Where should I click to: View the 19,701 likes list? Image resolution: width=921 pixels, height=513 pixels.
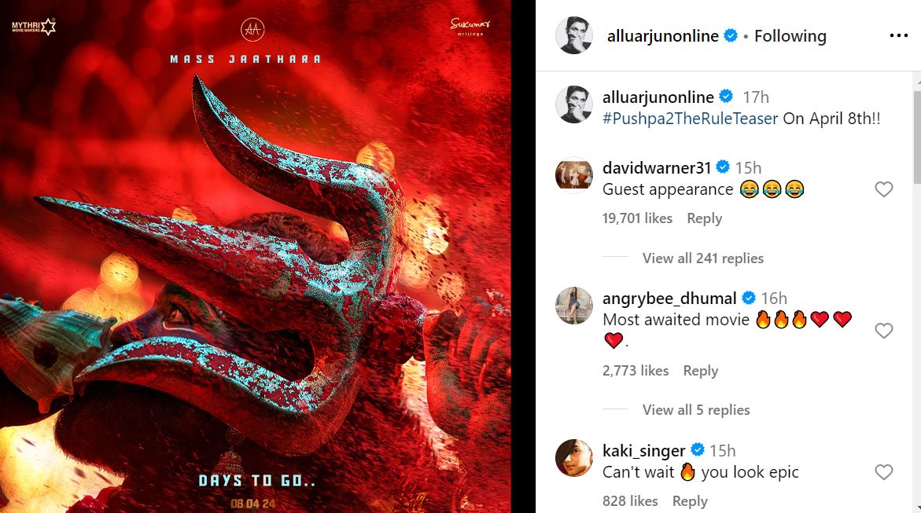pyautogui.click(x=637, y=218)
